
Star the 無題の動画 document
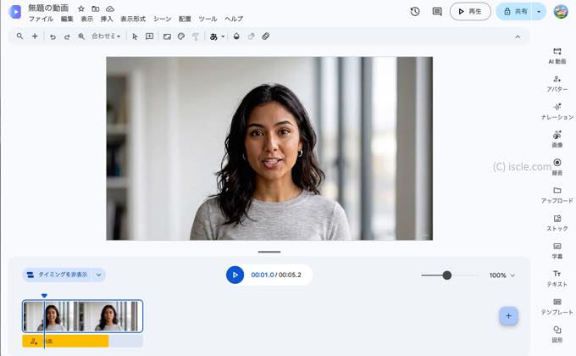(81, 8)
